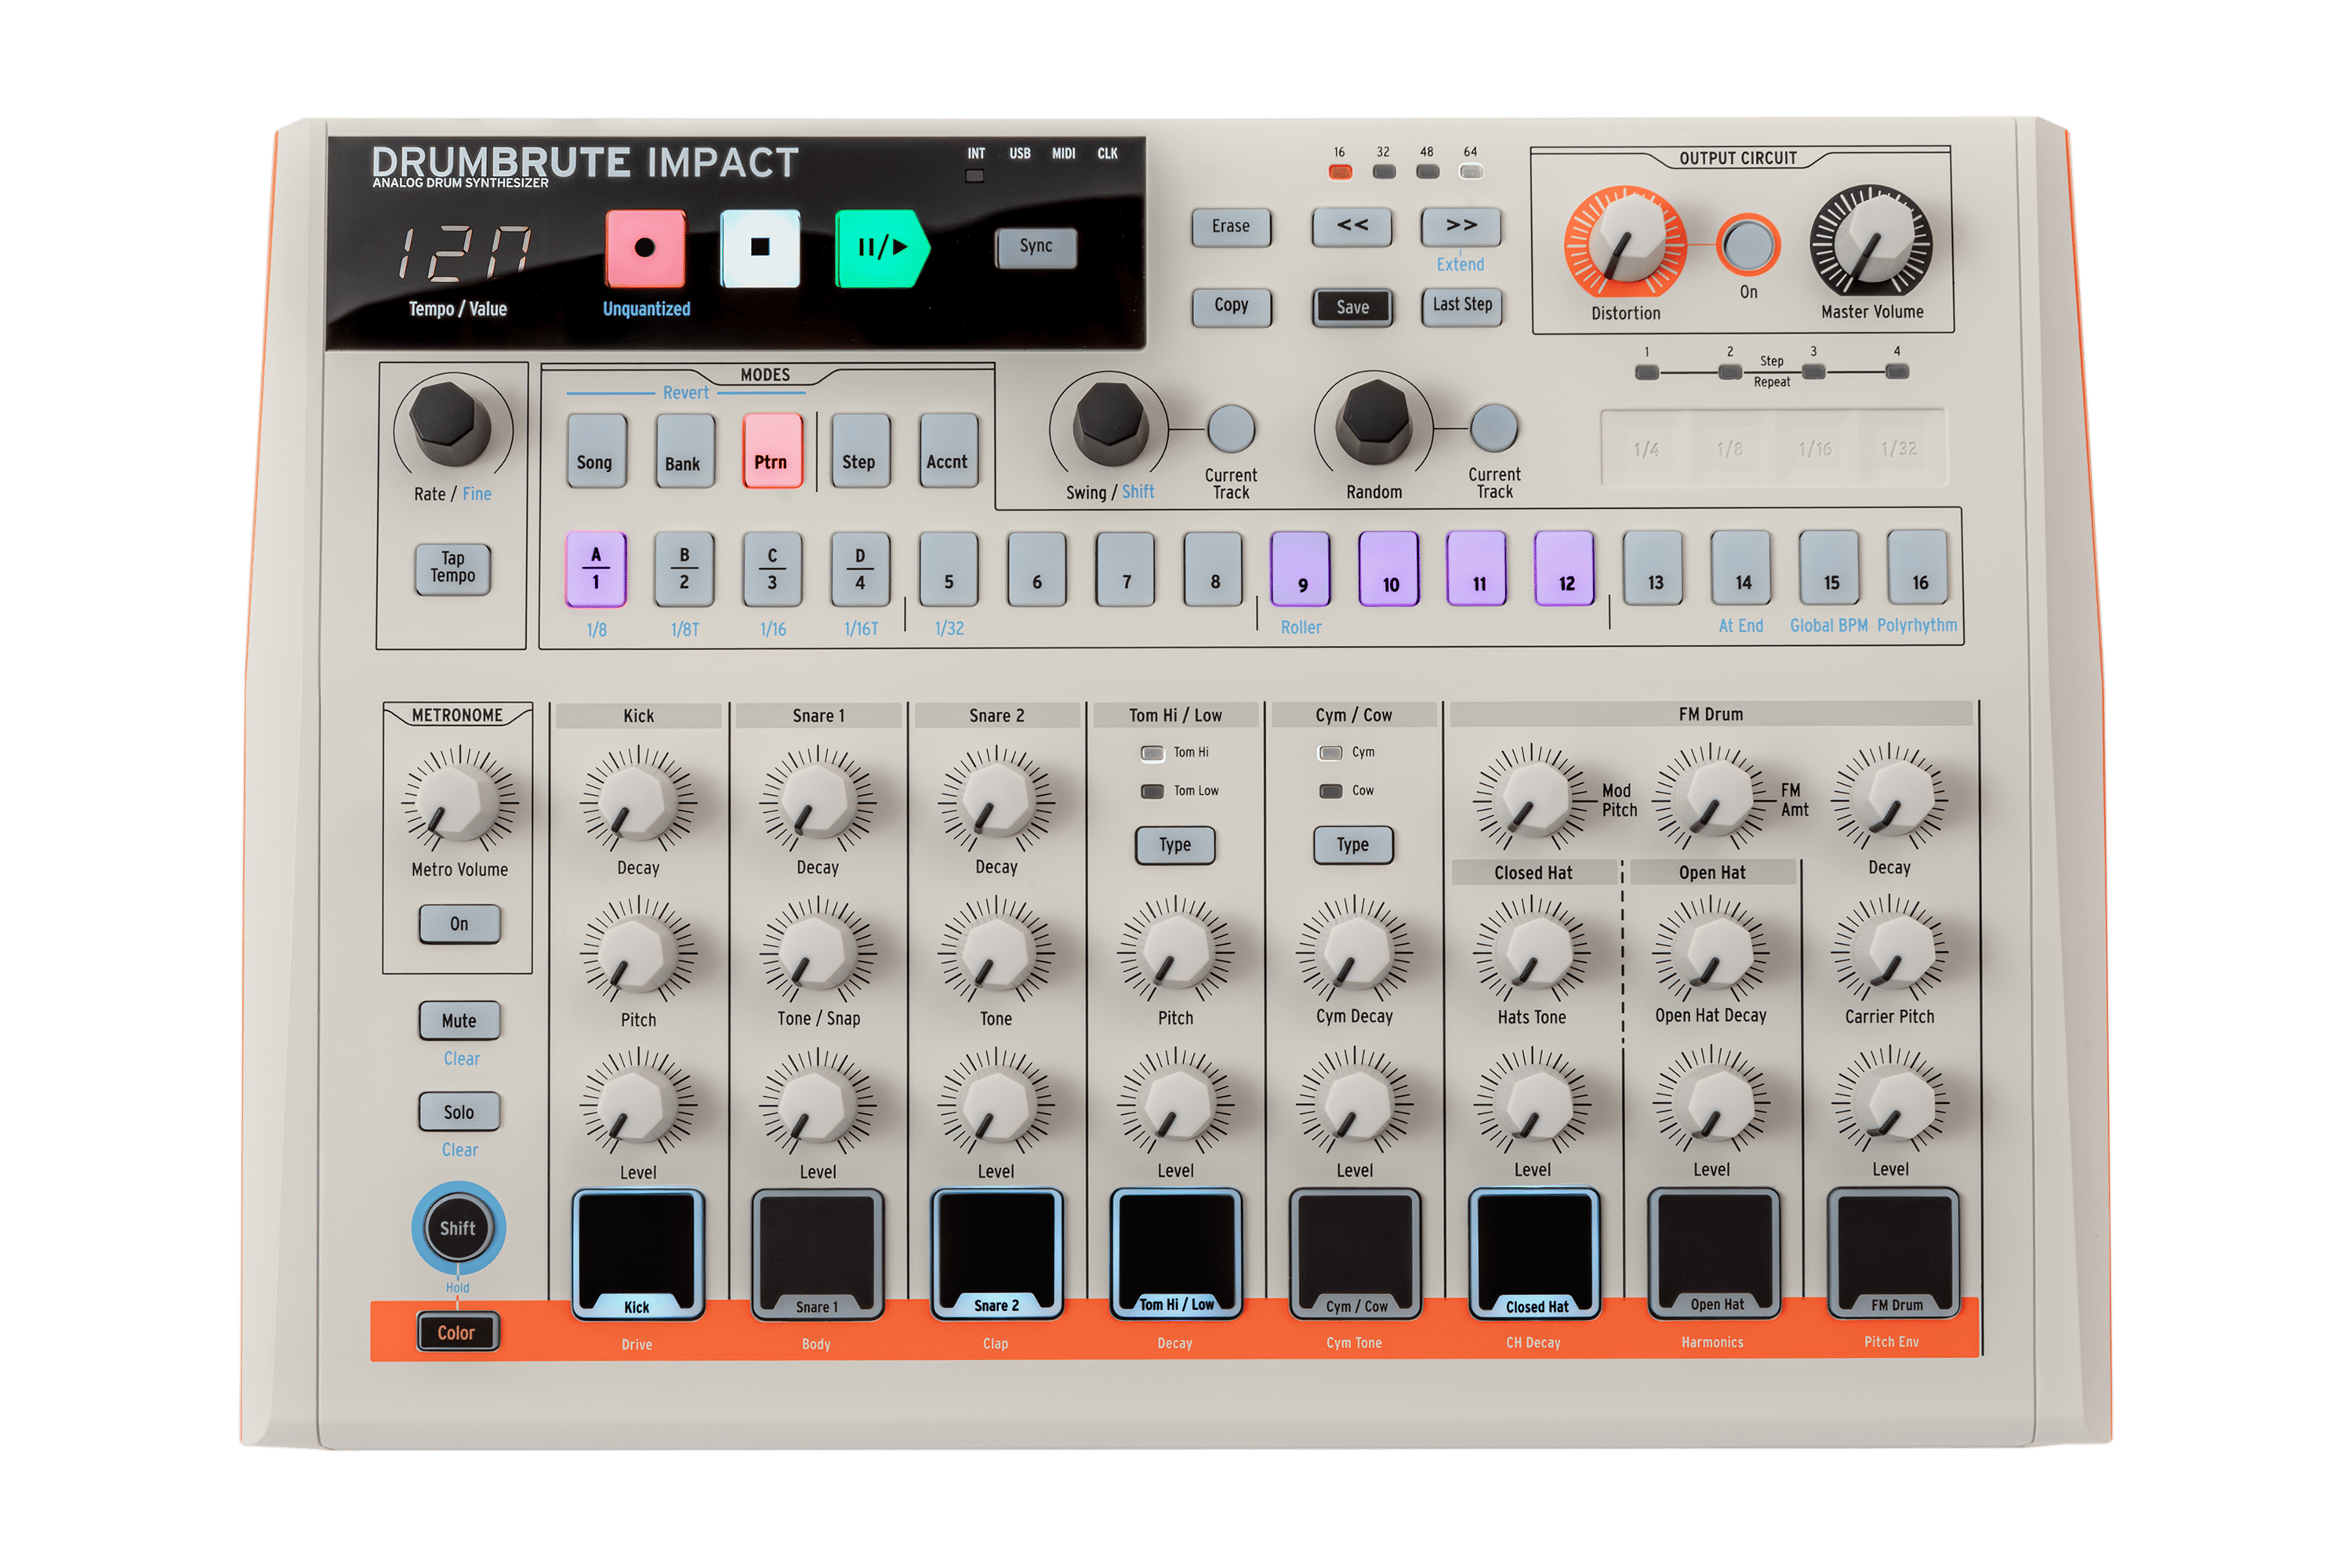Click the Copy button
The width and height of the screenshot is (2352, 1568).
pyautogui.click(x=1231, y=306)
